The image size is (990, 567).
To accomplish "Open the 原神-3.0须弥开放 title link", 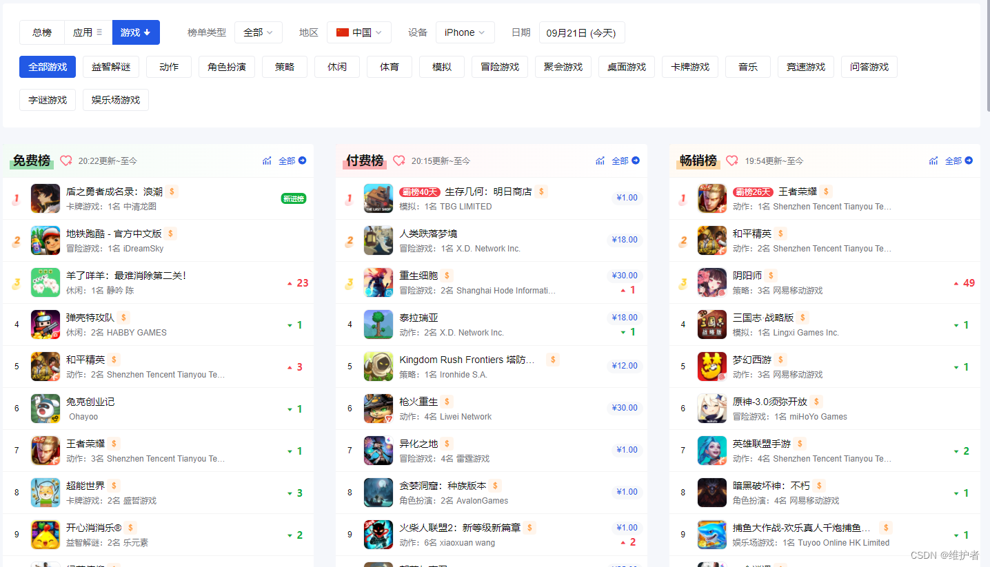I will coord(770,402).
